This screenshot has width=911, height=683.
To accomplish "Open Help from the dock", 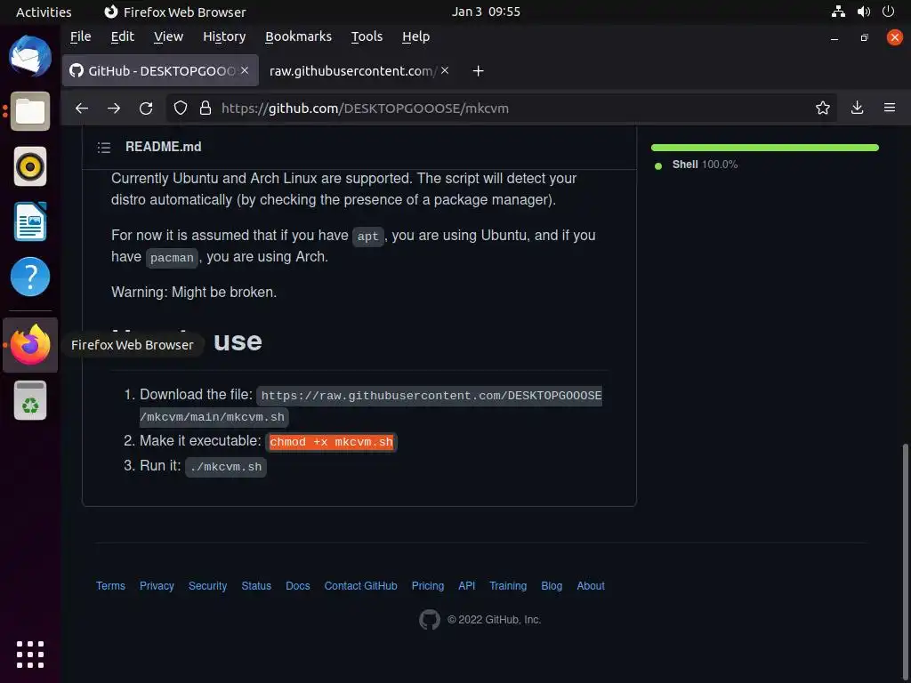I will click(x=30, y=277).
